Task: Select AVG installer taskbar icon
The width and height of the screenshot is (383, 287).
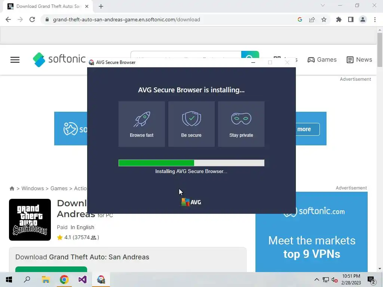Action: pos(101,280)
